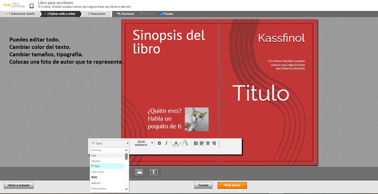Choose PT Sans from the font list
Screen dimensions: 378x194
pyautogui.click(x=107, y=166)
